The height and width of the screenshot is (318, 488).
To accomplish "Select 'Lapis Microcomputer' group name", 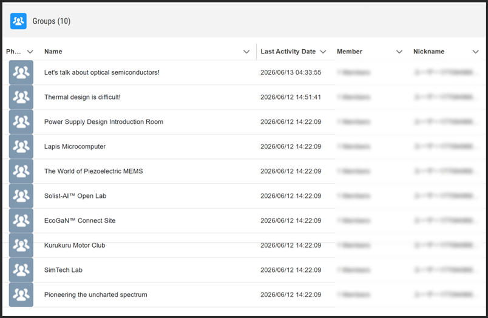I will click(75, 146).
